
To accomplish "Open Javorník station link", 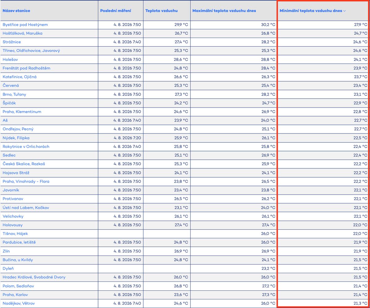I will coord(11,190).
